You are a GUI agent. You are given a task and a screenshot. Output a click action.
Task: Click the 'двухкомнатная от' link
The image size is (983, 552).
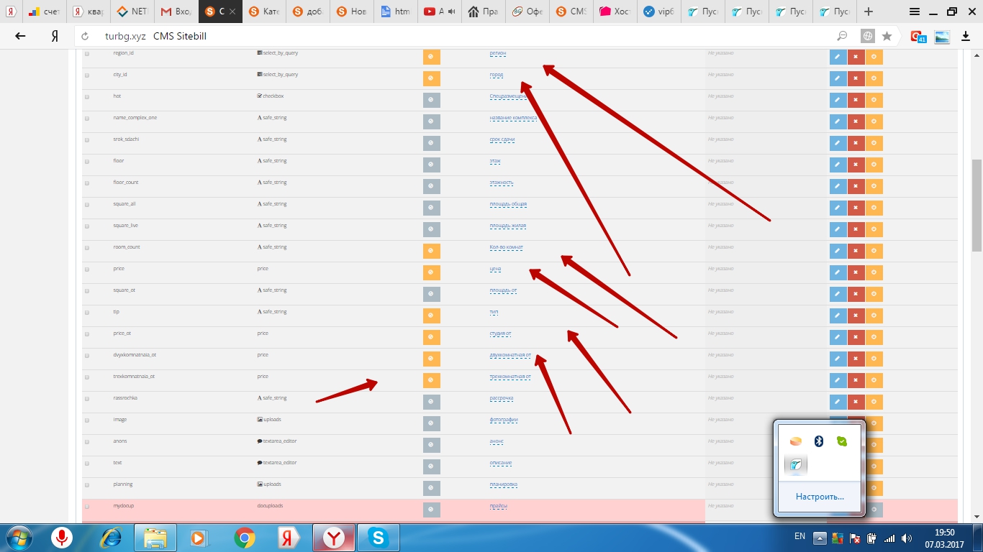point(509,356)
